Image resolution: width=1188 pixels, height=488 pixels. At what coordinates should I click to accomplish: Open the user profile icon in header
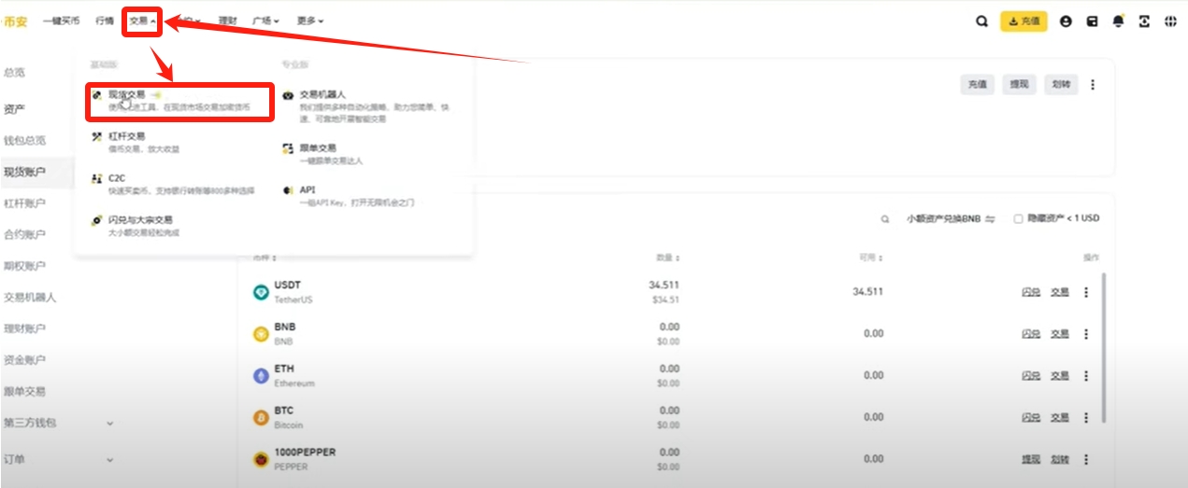click(1066, 21)
